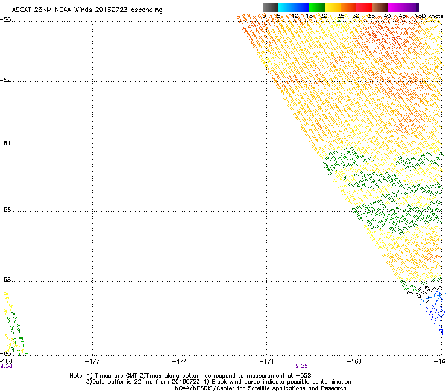Screen dimensions: 446x392
Task: Click the cyan-blue 5-15 knots legend segment
Action: click(x=294, y=7)
